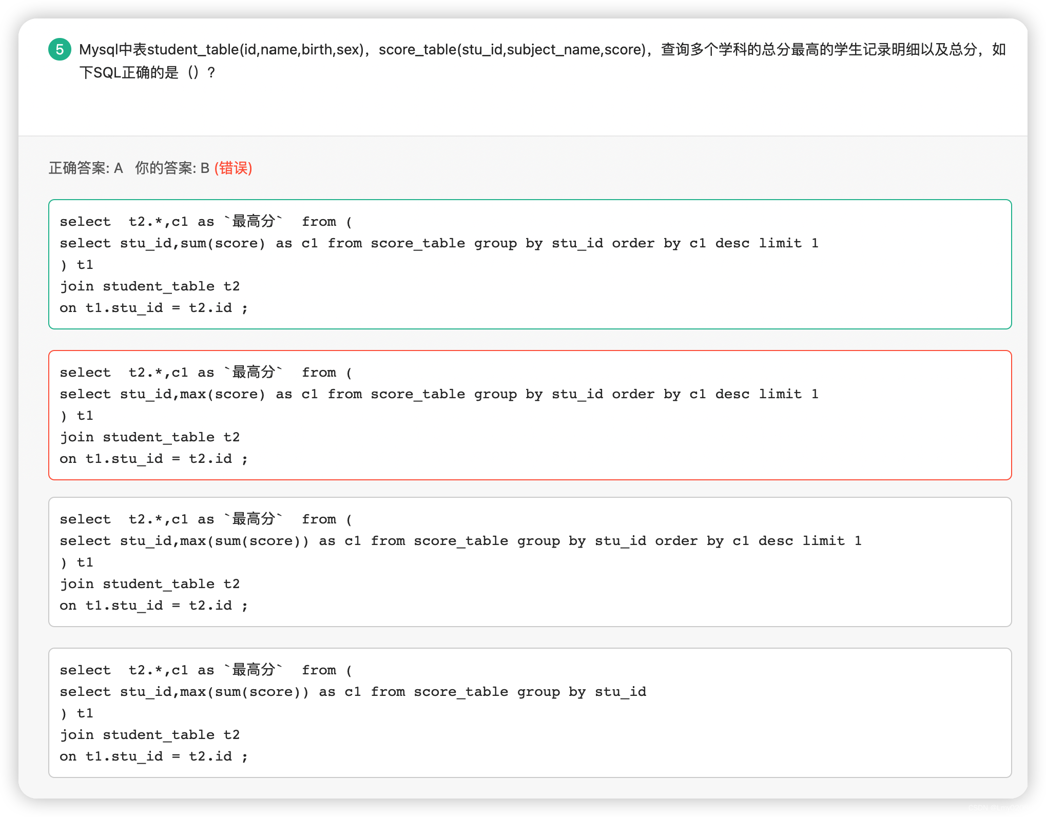
Task: Select the bottom answer option without limit clause
Action: [529, 712]
